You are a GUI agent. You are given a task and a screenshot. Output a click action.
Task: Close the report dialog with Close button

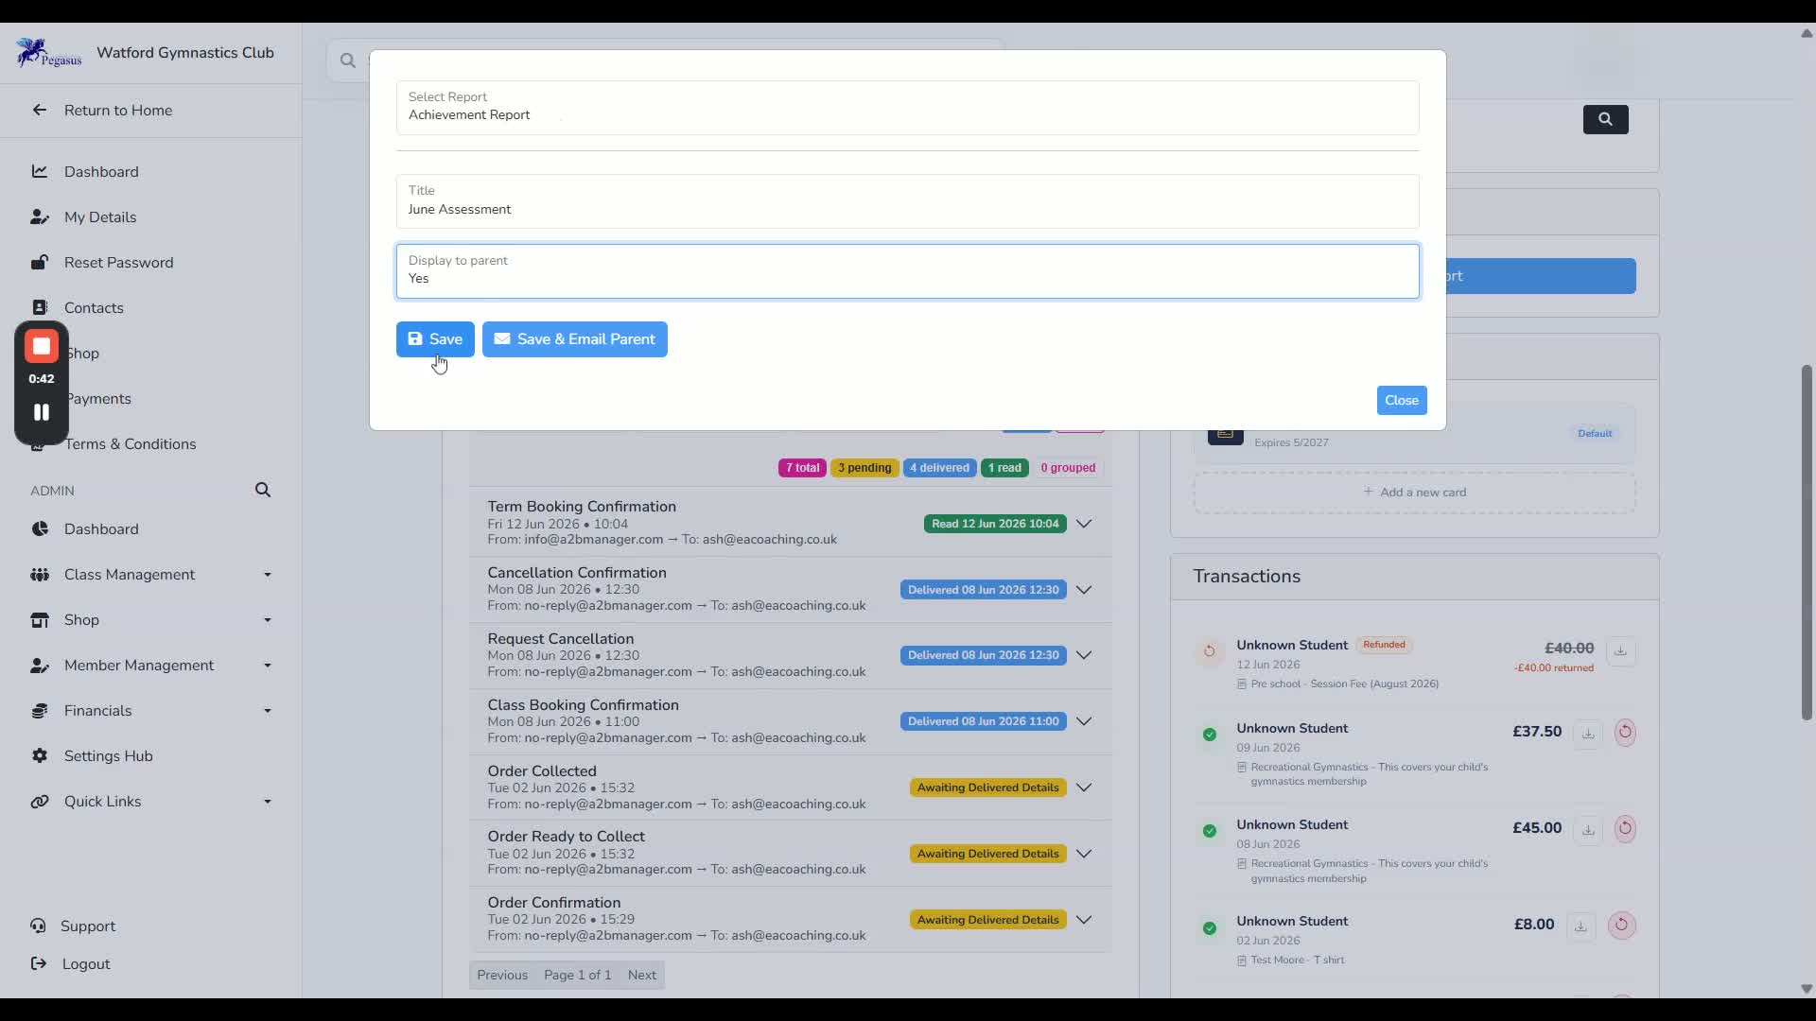(1402, 401)
